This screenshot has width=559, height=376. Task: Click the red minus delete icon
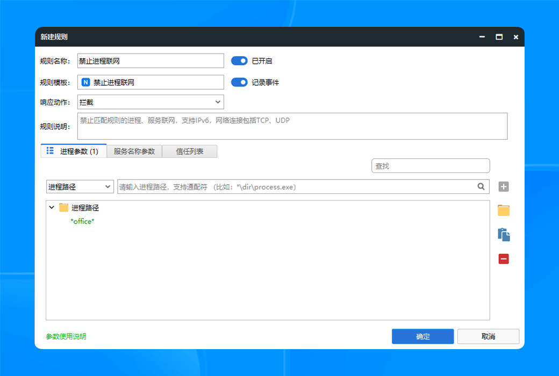coord(504,259)
